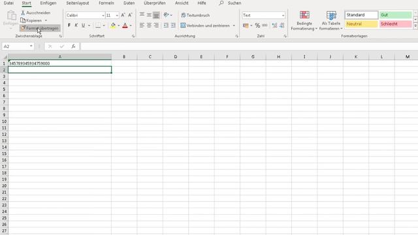Open the fill color dropdown arrow

pyautogui.click(x=119, y=25)
